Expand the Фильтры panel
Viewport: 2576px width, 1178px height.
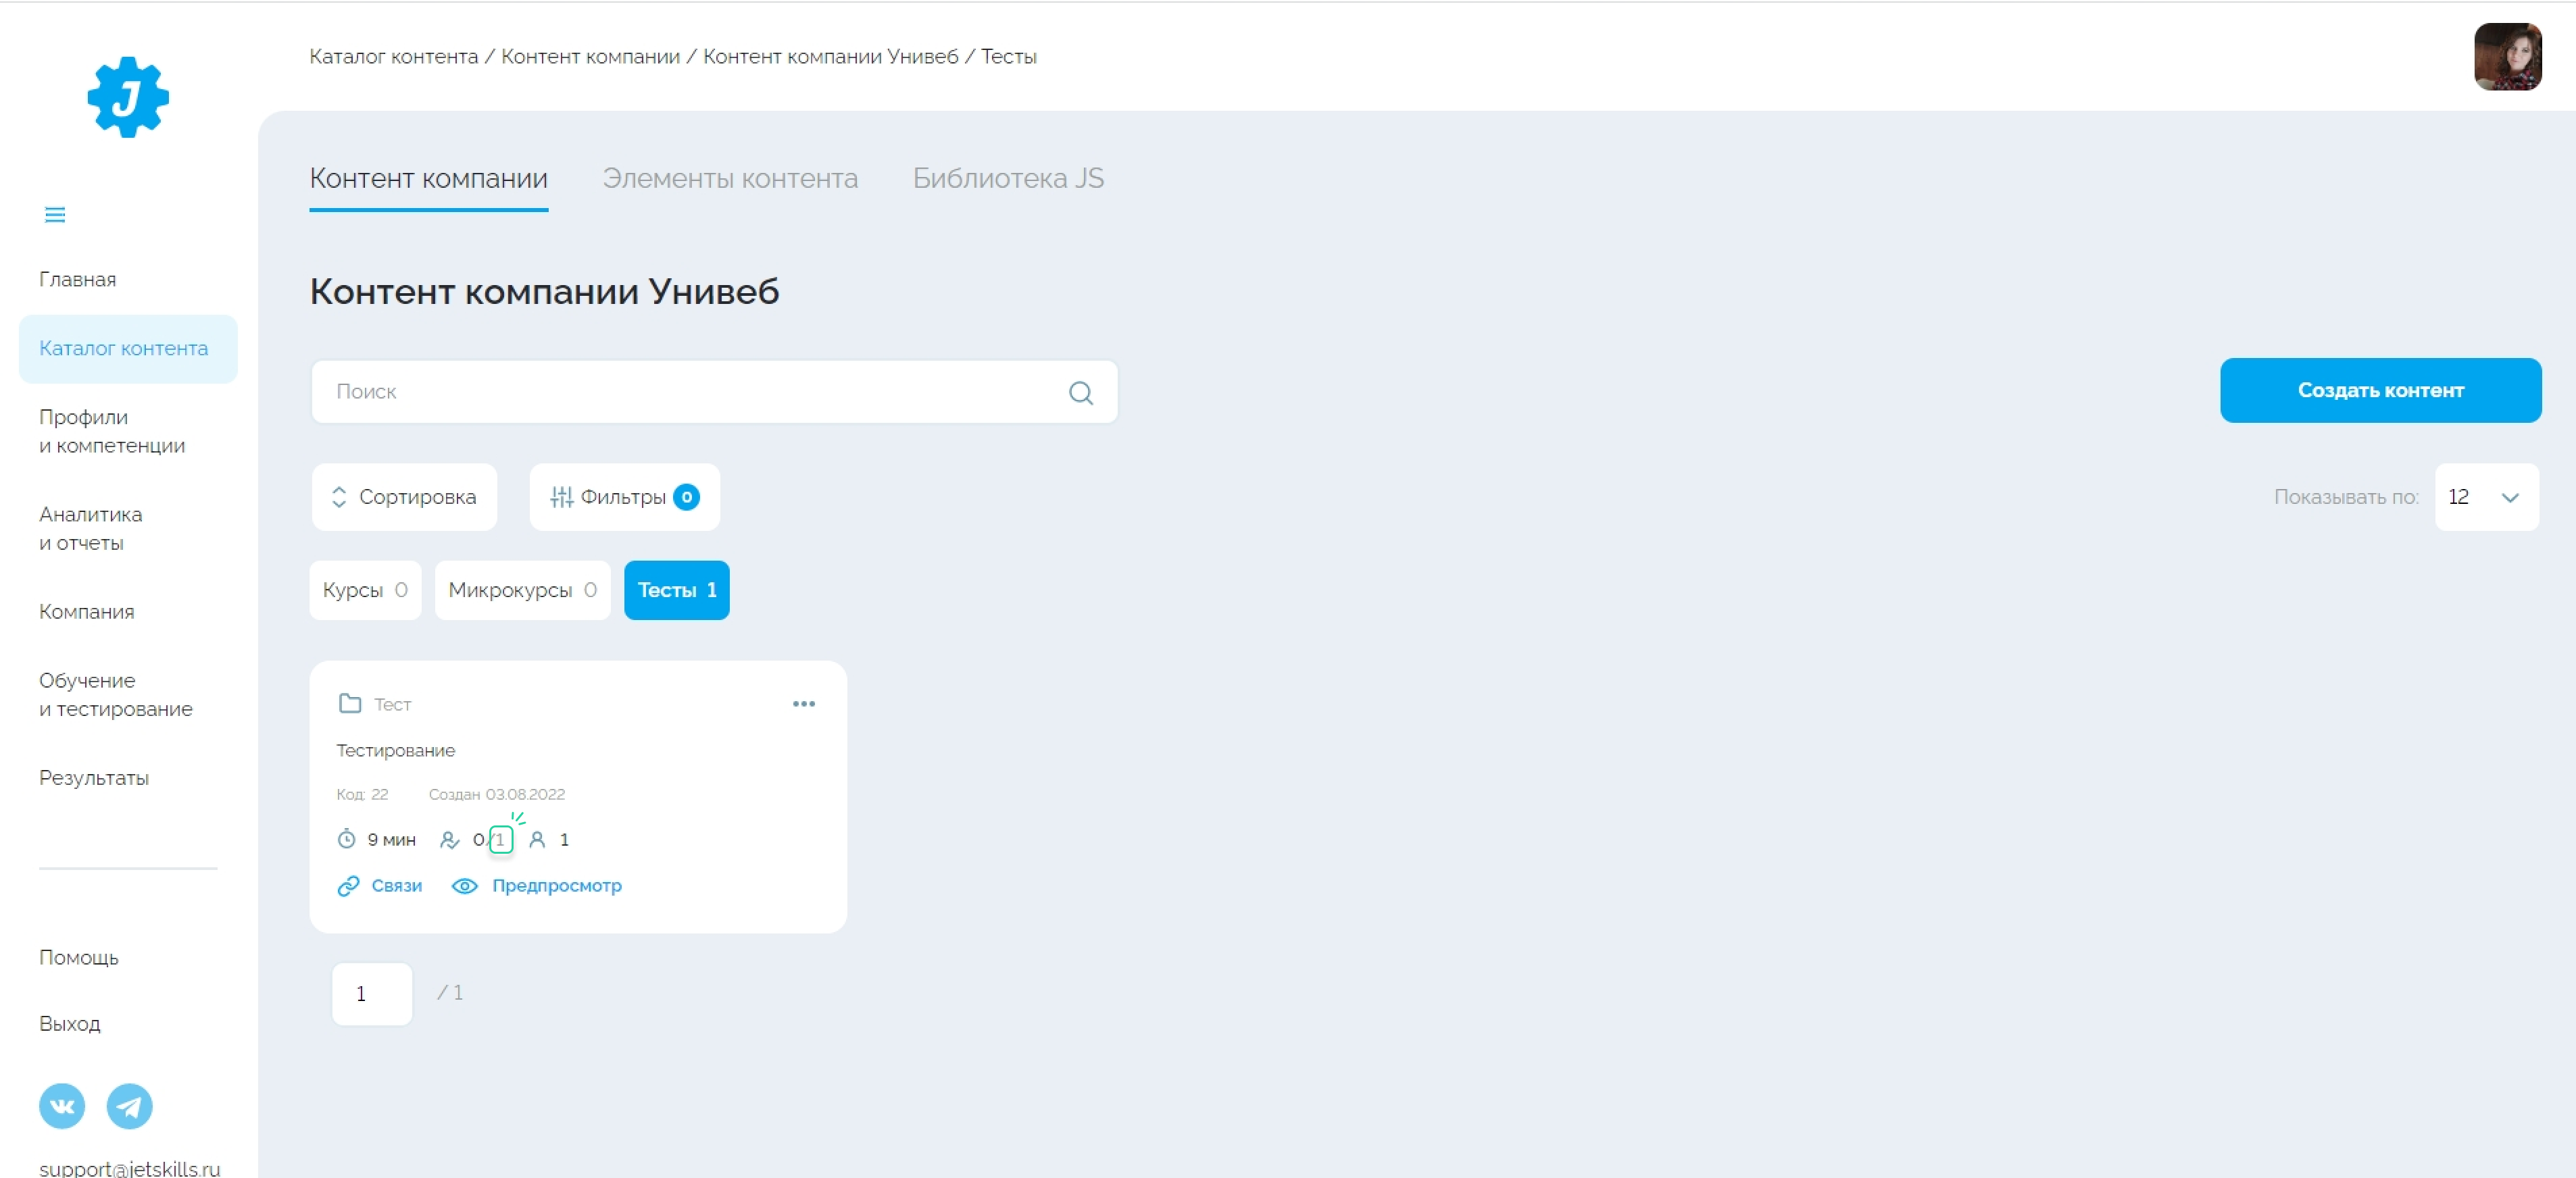point(624,496)
